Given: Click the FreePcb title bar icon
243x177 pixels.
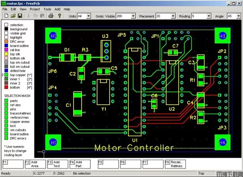Looking at the screenshot, I should point(4,3).
